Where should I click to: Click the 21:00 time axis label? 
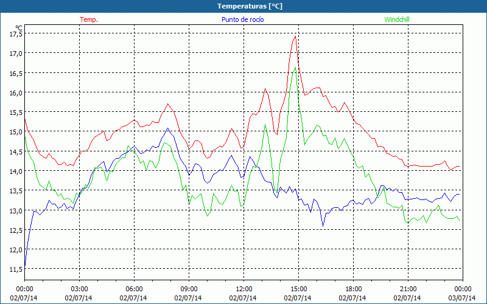tap(408, 289)
